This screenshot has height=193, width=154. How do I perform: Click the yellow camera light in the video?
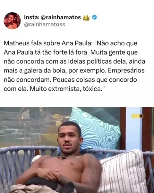click(x=137, y=116)
